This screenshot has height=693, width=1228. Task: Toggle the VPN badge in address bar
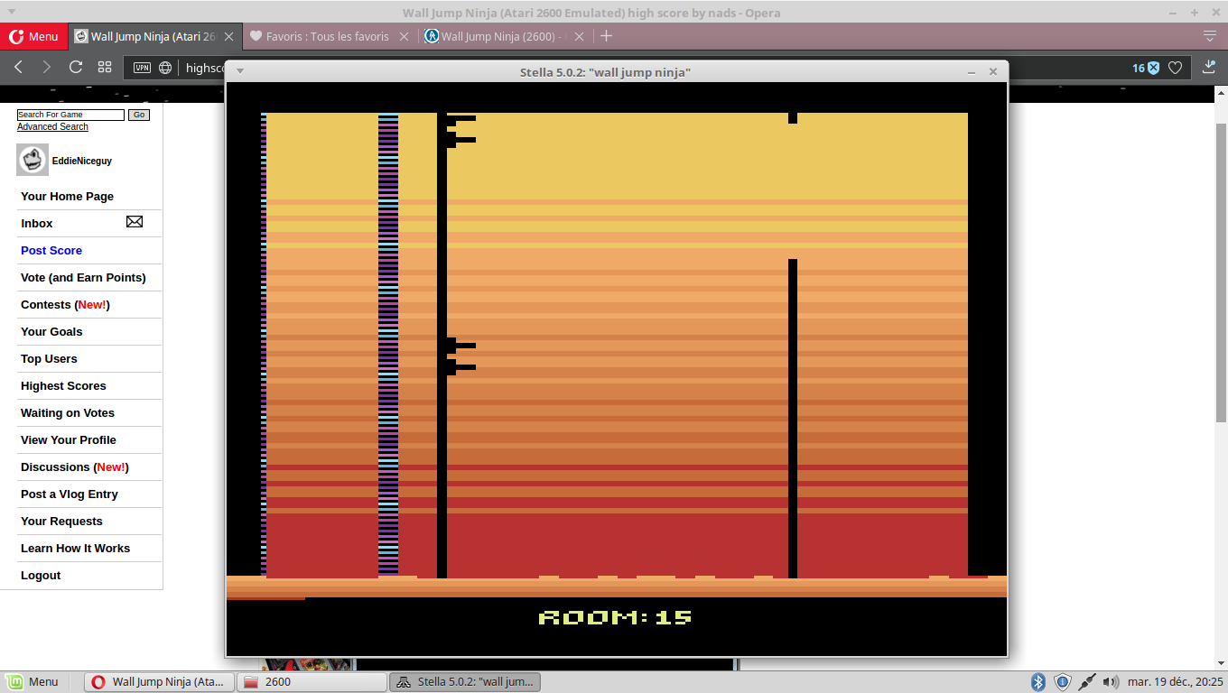(142, 68)
